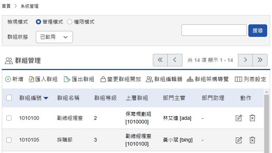Sort by 群組編號 column arrow
This screenshot has height=153, width=272.
46,98
